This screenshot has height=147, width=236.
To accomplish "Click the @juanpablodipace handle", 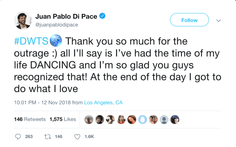I will click(x=57, y=25).
